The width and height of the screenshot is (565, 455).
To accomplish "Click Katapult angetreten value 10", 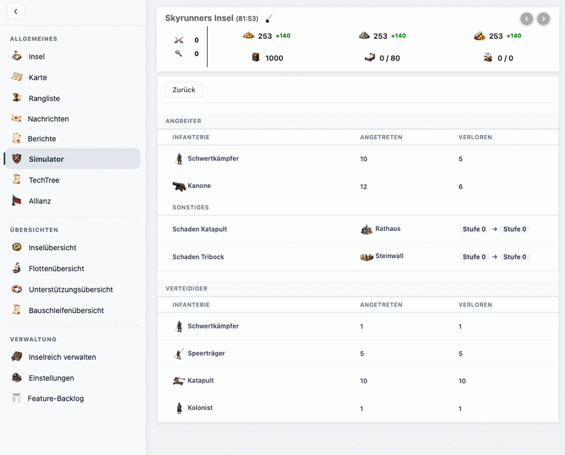I will click(364, 381).
